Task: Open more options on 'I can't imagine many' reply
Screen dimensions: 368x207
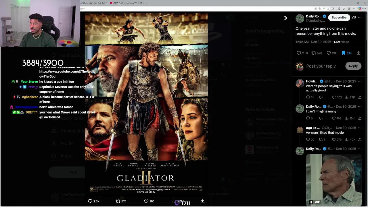Action: pos(360,107)
